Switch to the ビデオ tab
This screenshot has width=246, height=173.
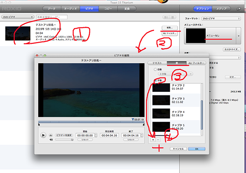[89, 9]
